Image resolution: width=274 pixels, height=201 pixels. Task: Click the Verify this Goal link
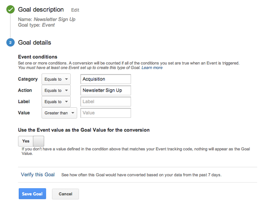(38, 175)
